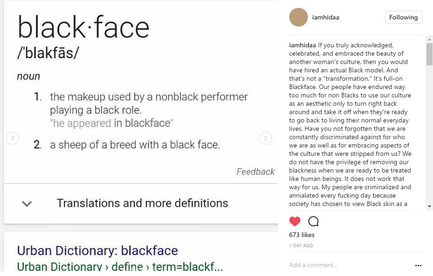Screen dimensions: 433x276
Task: Click the caption scrollbar thumb
Action: coord(429,54)
